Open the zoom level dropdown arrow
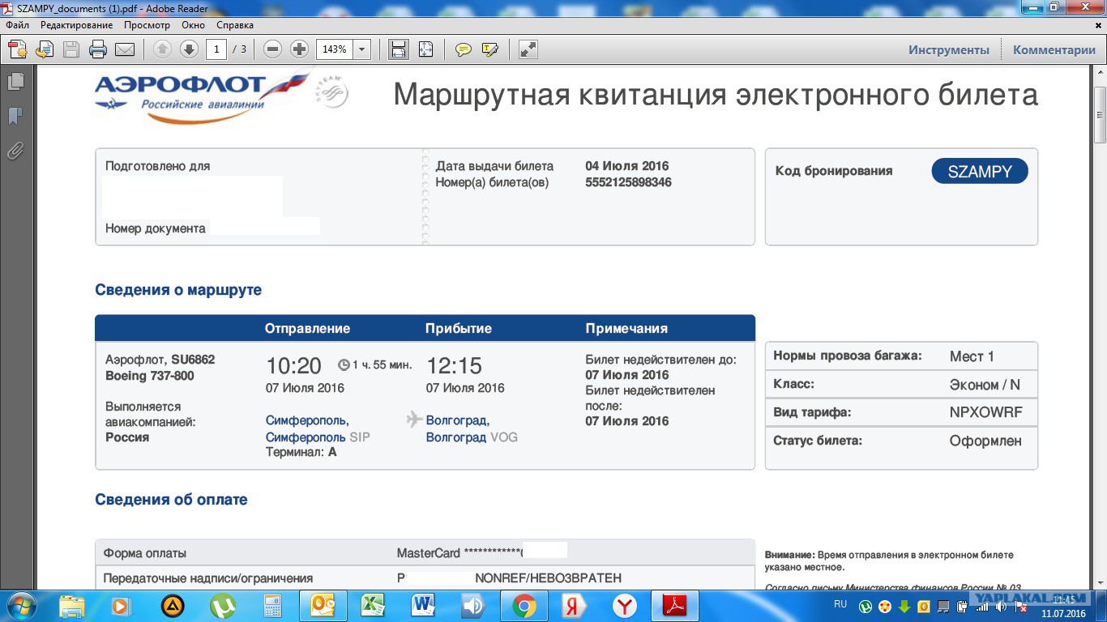Viewport: 1107px width, 622px height. tap(362, 49)
